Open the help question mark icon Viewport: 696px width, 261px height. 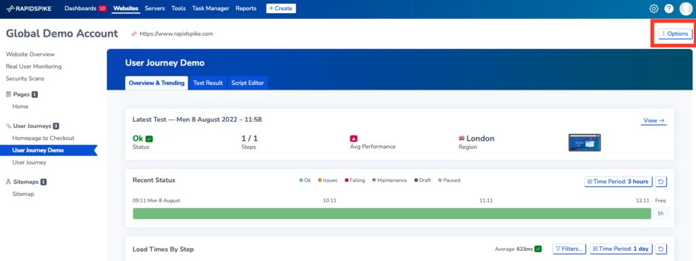669,8
